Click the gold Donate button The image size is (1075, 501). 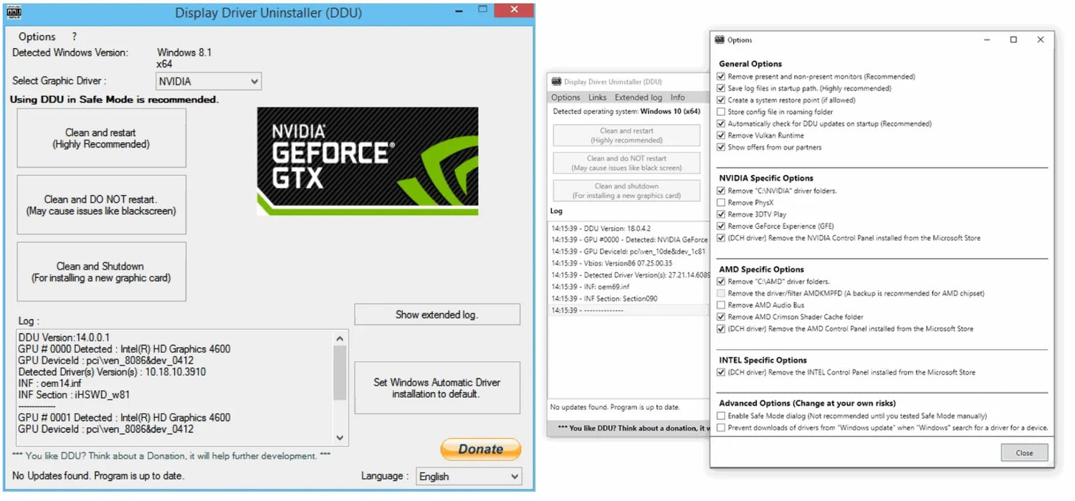point(480,449)
